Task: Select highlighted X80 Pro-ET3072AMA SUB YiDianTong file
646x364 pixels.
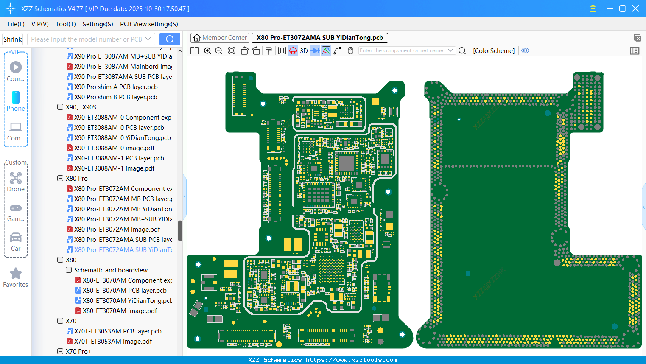Action: [119, 250]
